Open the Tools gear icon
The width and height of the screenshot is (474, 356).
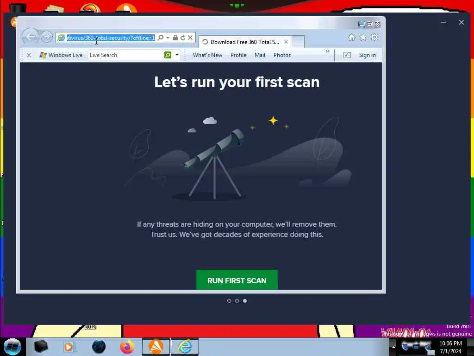[374, 37]
